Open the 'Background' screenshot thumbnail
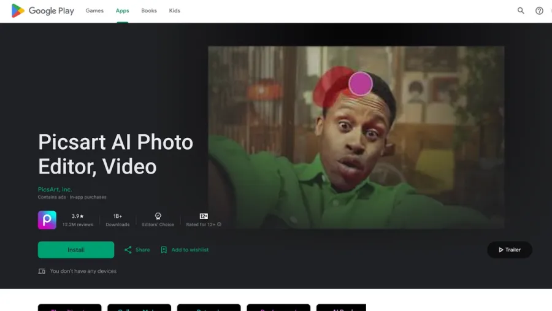The image size is (552, 311). pyautogui.click(x=278, y=307)
